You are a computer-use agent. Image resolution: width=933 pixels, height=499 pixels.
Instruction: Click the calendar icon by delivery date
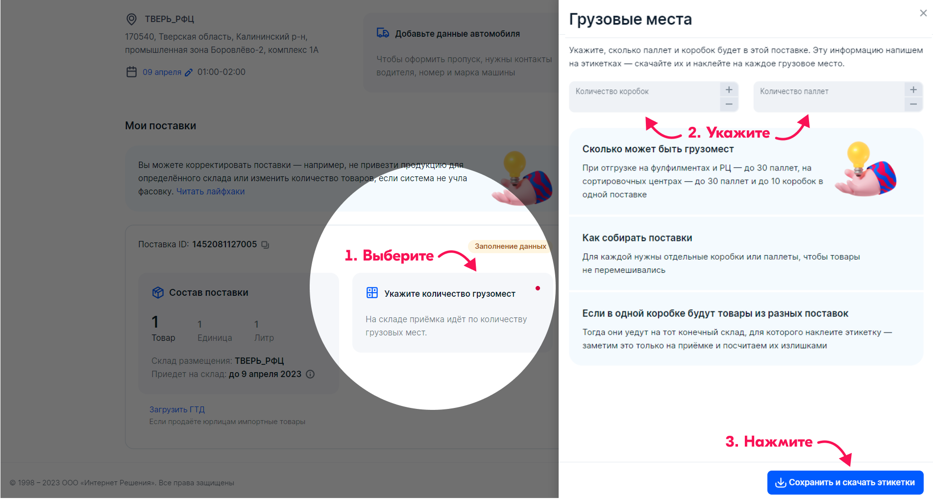131,72
